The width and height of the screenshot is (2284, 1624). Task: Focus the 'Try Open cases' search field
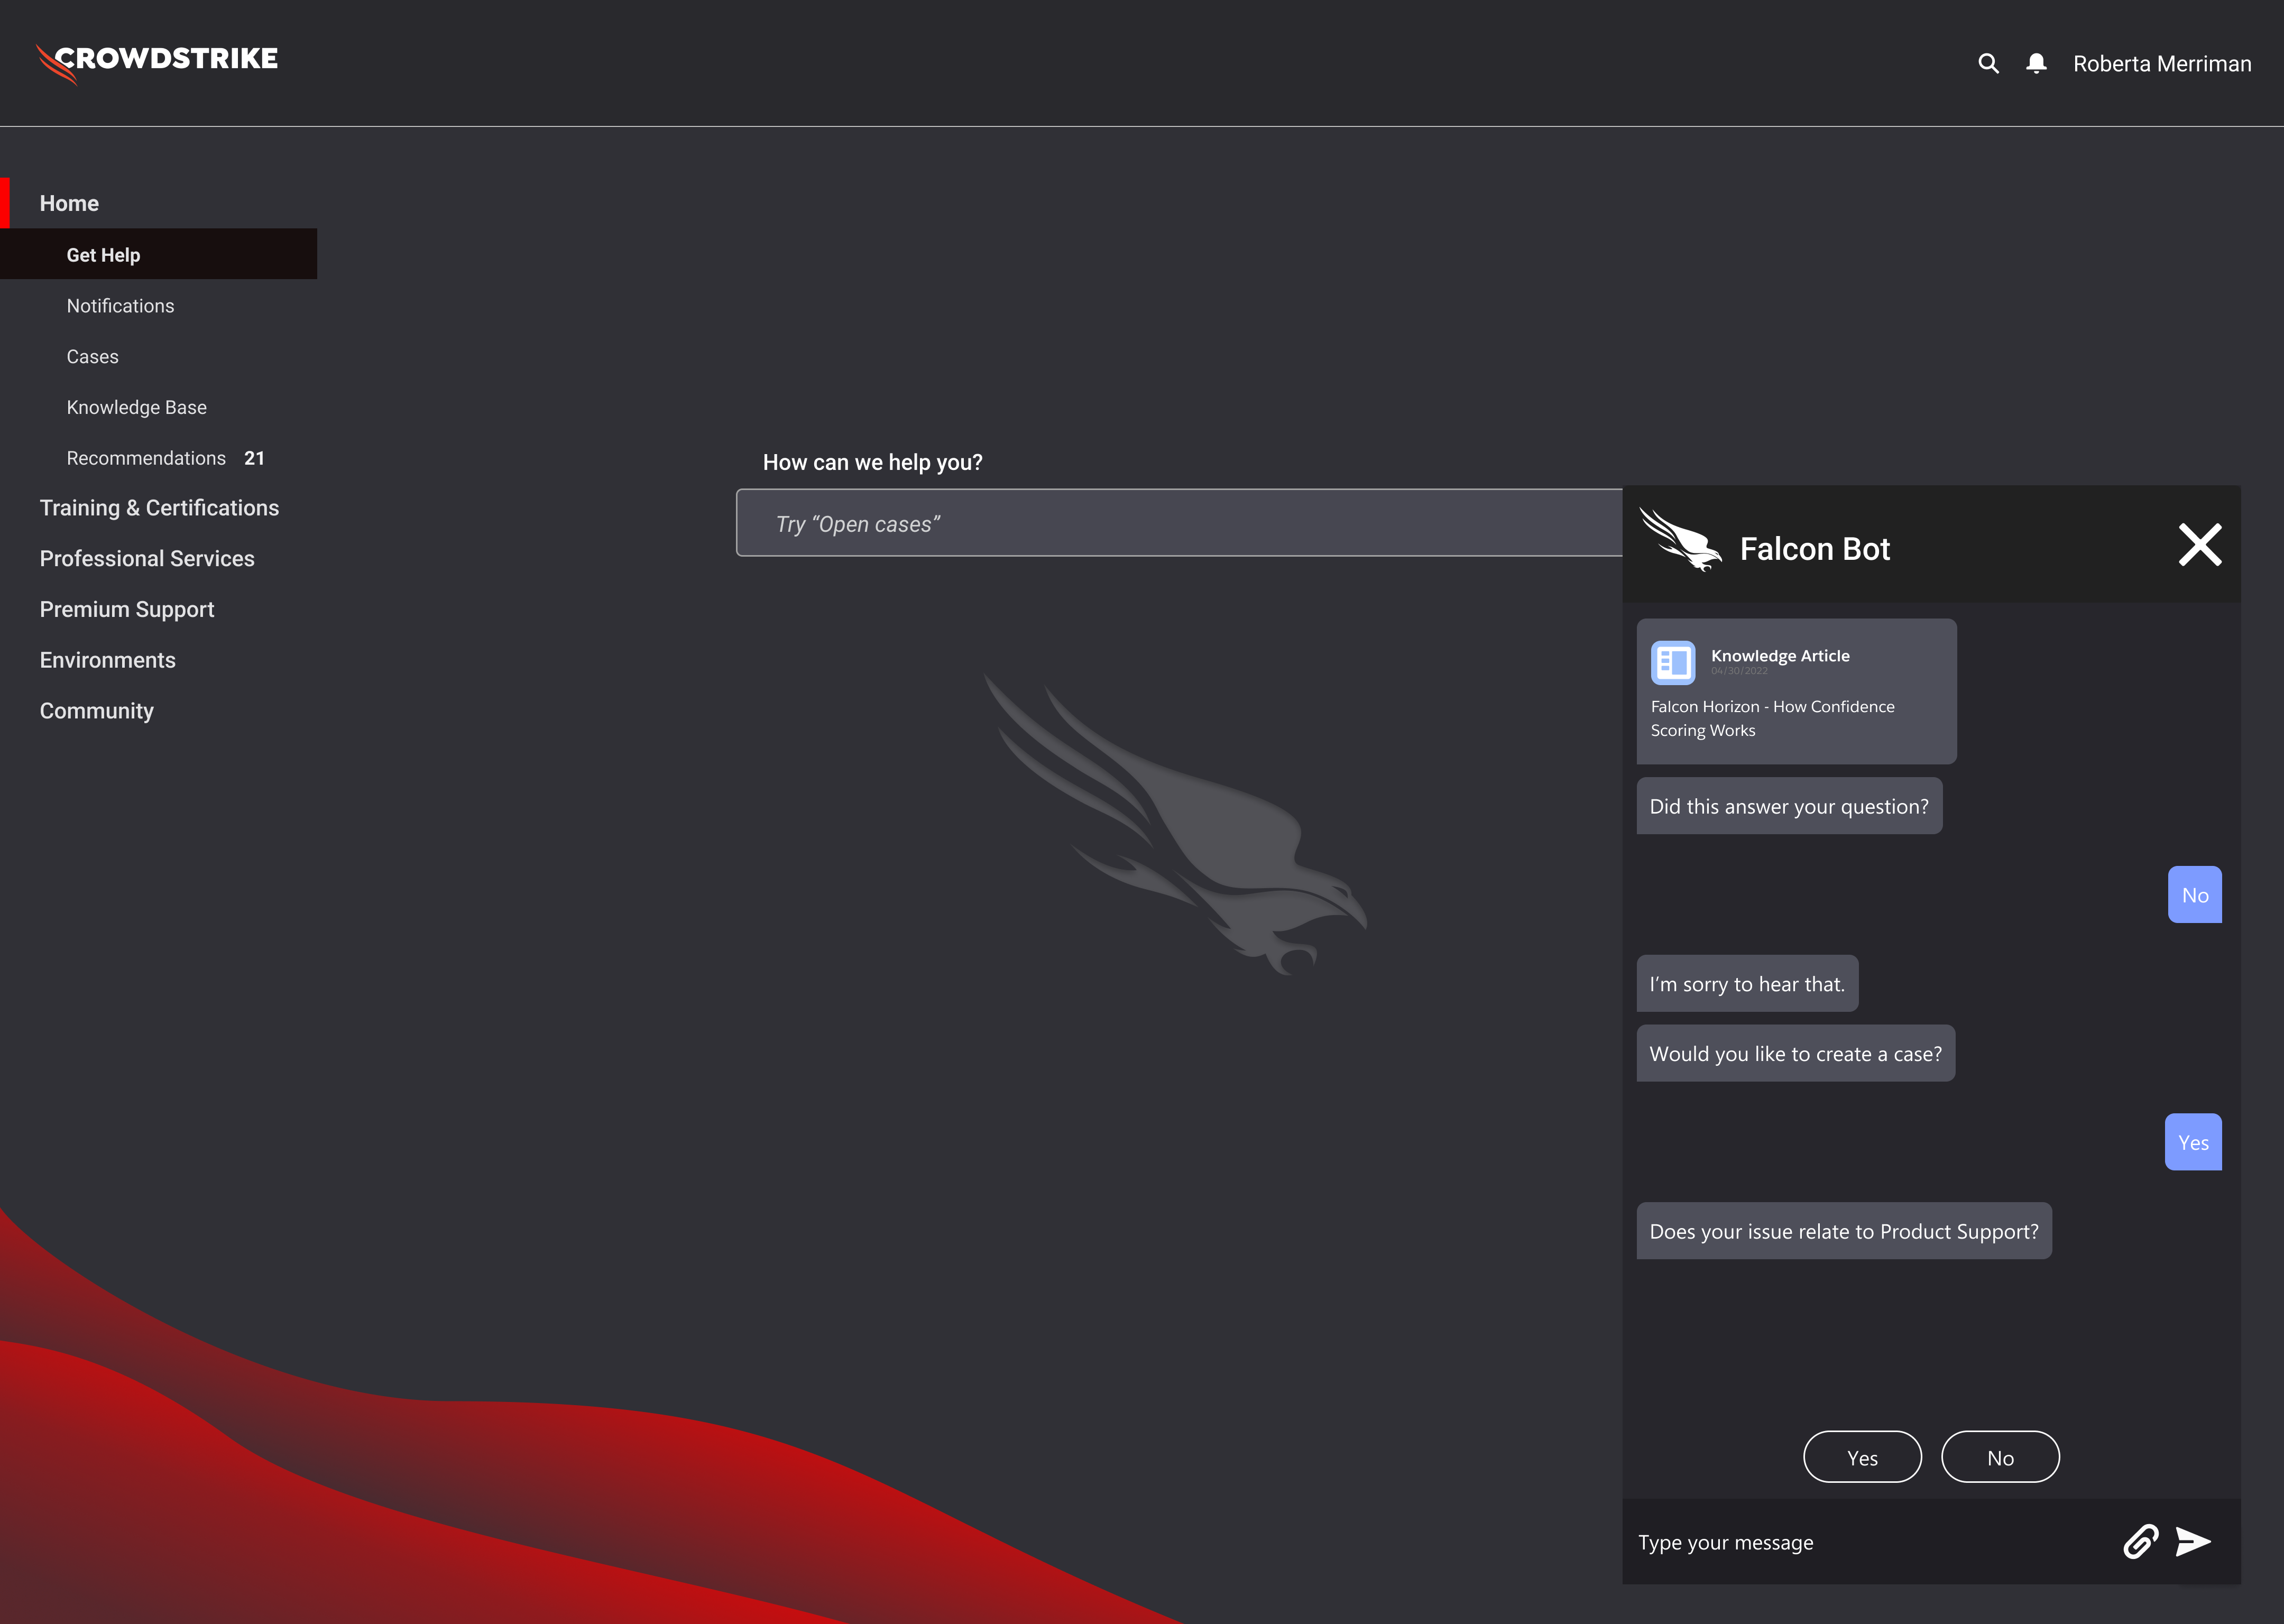1179,523
